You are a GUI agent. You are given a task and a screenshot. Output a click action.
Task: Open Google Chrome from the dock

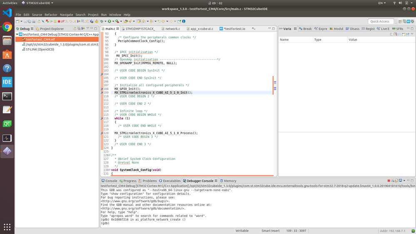pyautogui.click(x=7, y=27)
